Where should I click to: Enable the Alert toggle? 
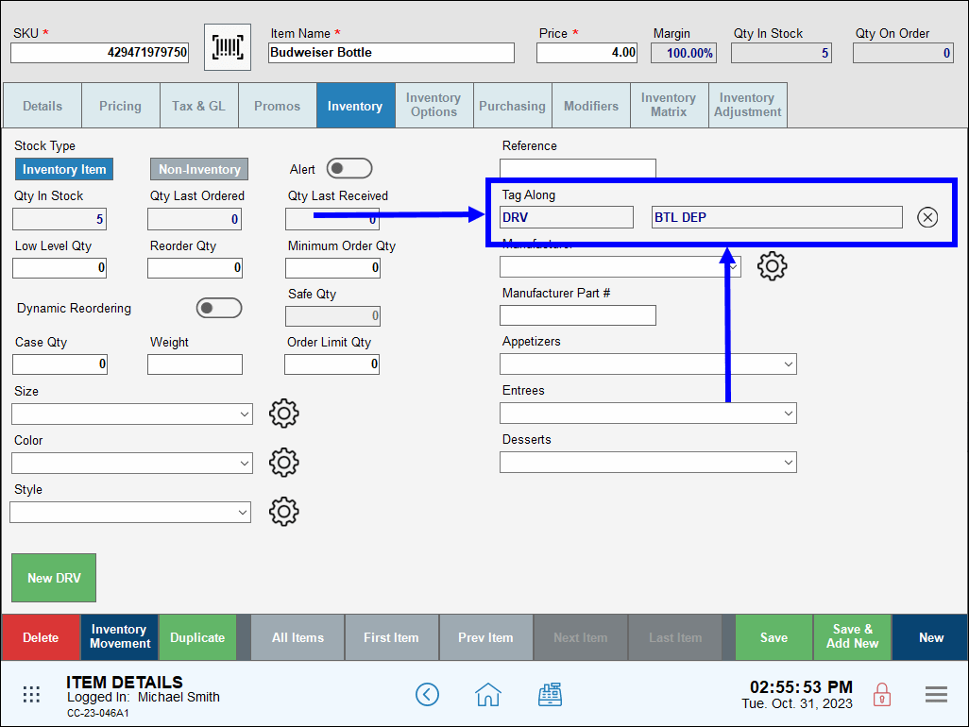click(348, 168)
